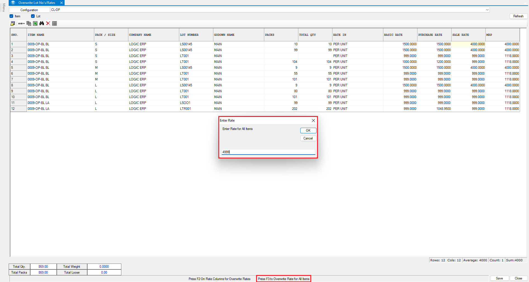
Task: Click the Excel export icon
Action: tap(35, 23)
